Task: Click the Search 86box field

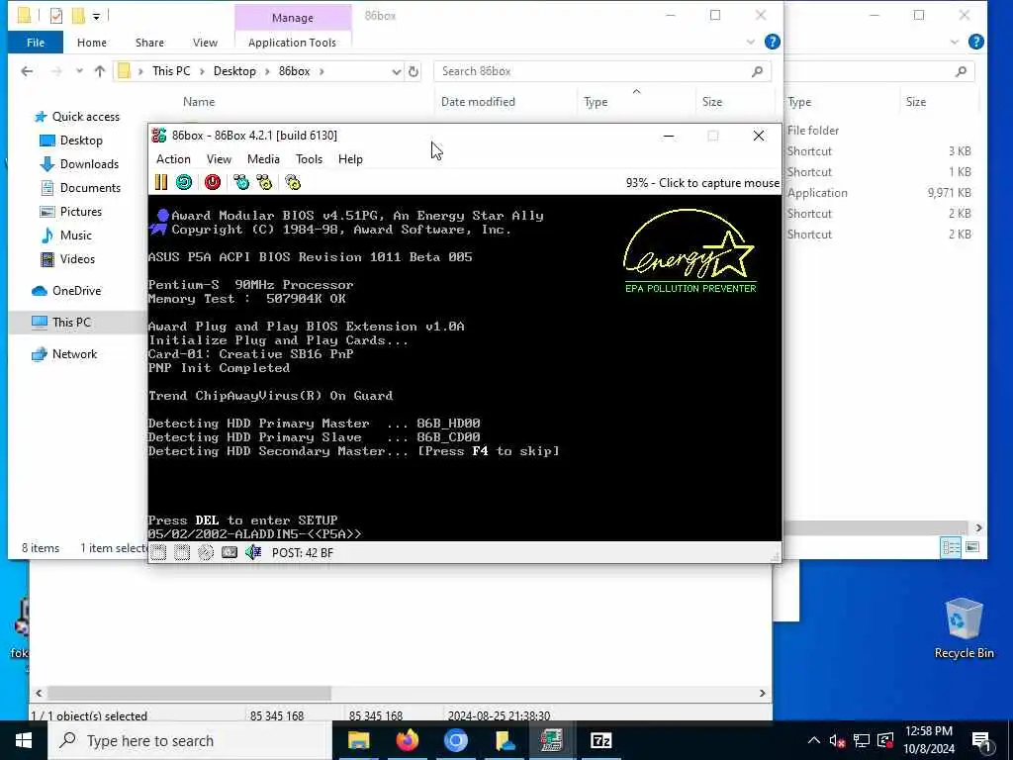Action: 602,71
